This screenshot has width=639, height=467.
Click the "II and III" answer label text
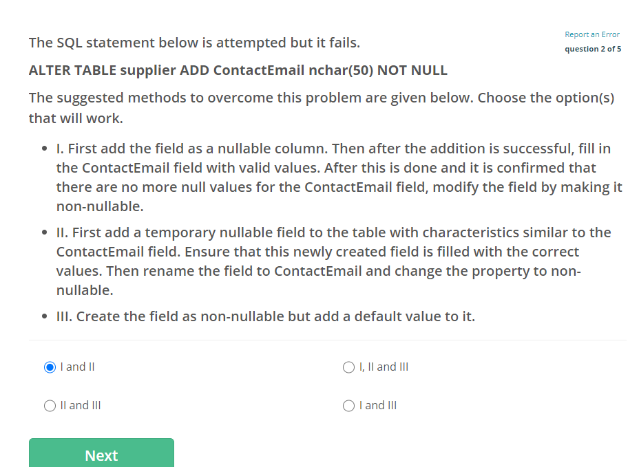tap(81, 406)
